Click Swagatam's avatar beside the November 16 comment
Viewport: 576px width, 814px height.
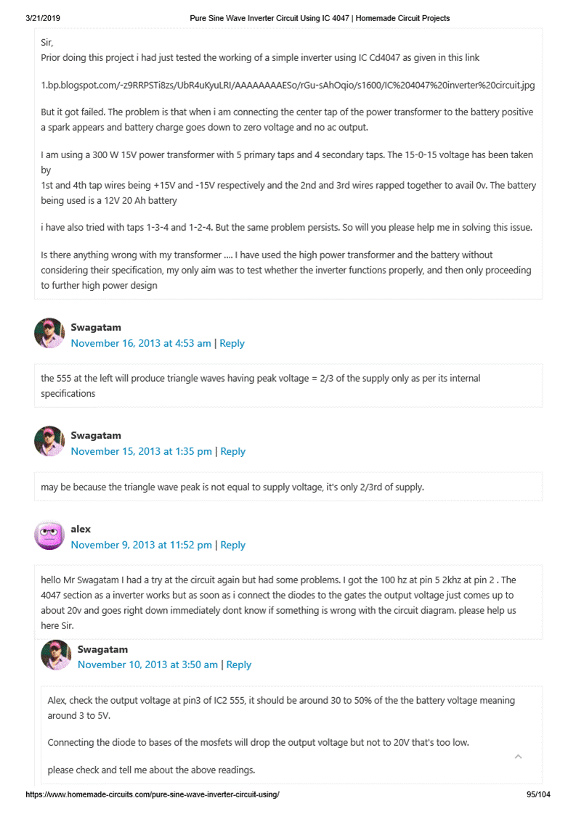(x=49, y=334)
